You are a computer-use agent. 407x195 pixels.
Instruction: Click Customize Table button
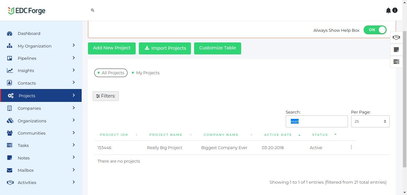pyautogui.click(x=218, y=48)
